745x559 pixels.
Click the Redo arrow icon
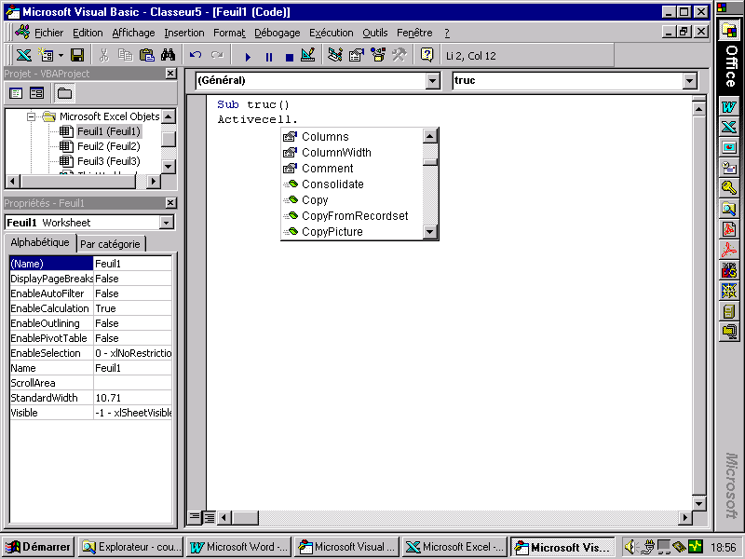click(217, 55)
